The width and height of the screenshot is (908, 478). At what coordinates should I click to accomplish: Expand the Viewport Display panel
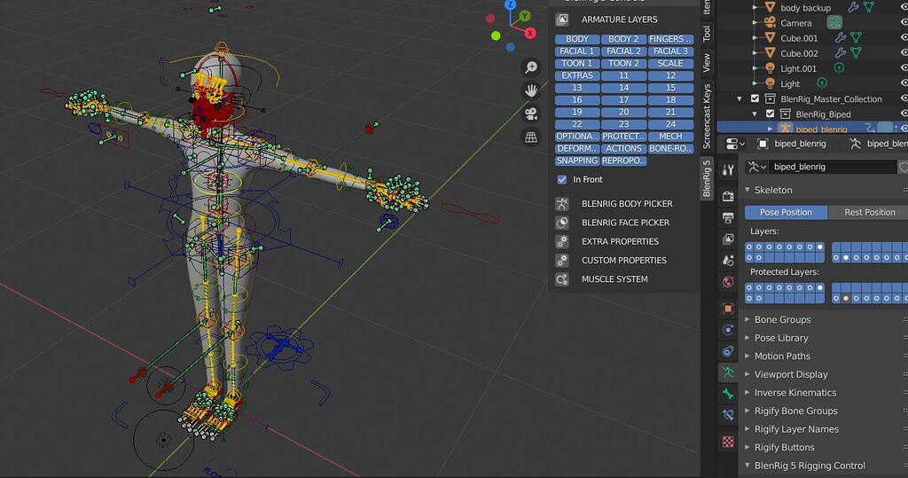(748, 374)
